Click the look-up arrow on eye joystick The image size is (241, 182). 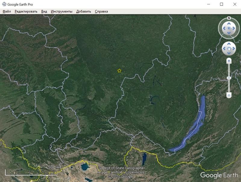point(229,23)
